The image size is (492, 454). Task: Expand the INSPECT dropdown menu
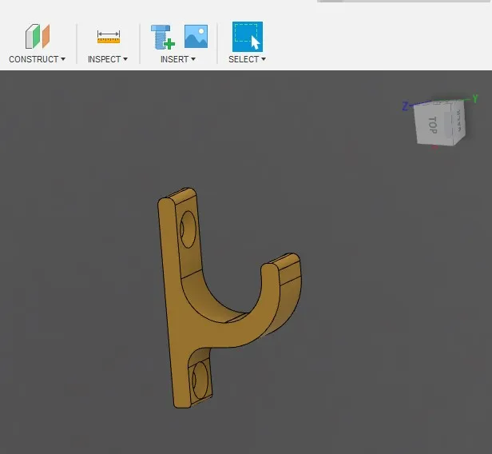point(108,59)
